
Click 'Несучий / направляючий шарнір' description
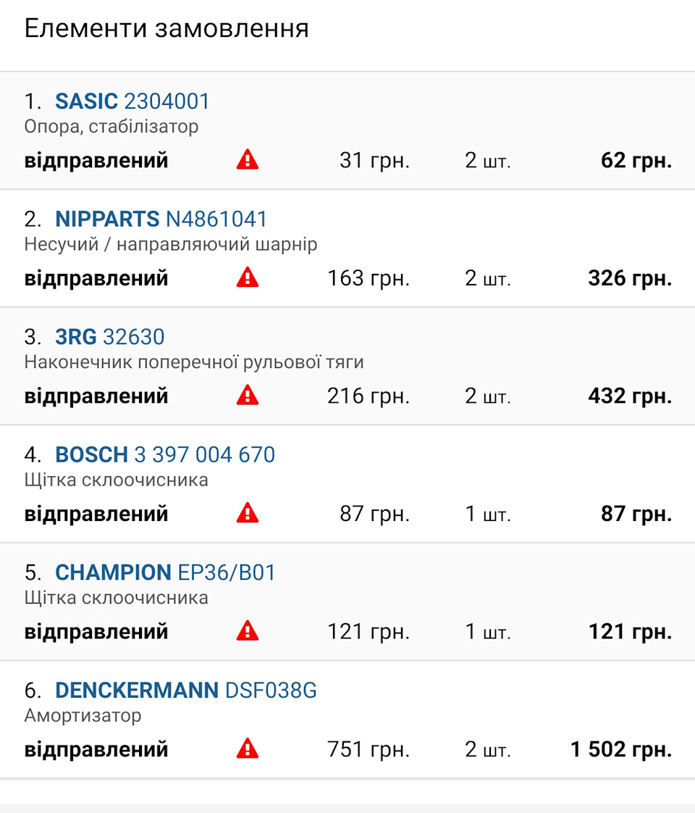(x=171, y=244)
